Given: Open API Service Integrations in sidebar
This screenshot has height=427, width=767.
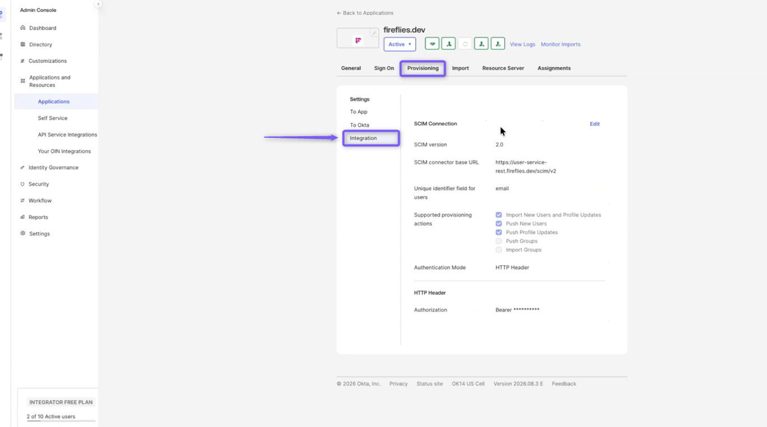Looking at the screenshot, I should pyautogui.click(x=67, y=134).
